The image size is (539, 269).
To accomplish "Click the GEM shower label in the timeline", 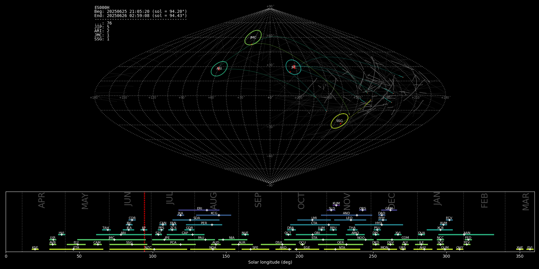I will tap(389, 209).
